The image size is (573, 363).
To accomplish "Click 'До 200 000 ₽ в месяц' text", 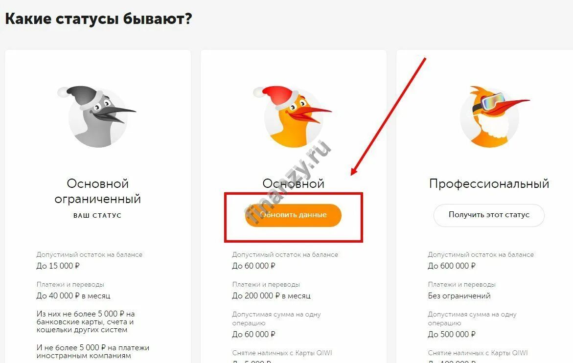I will [x=271, y=296].
